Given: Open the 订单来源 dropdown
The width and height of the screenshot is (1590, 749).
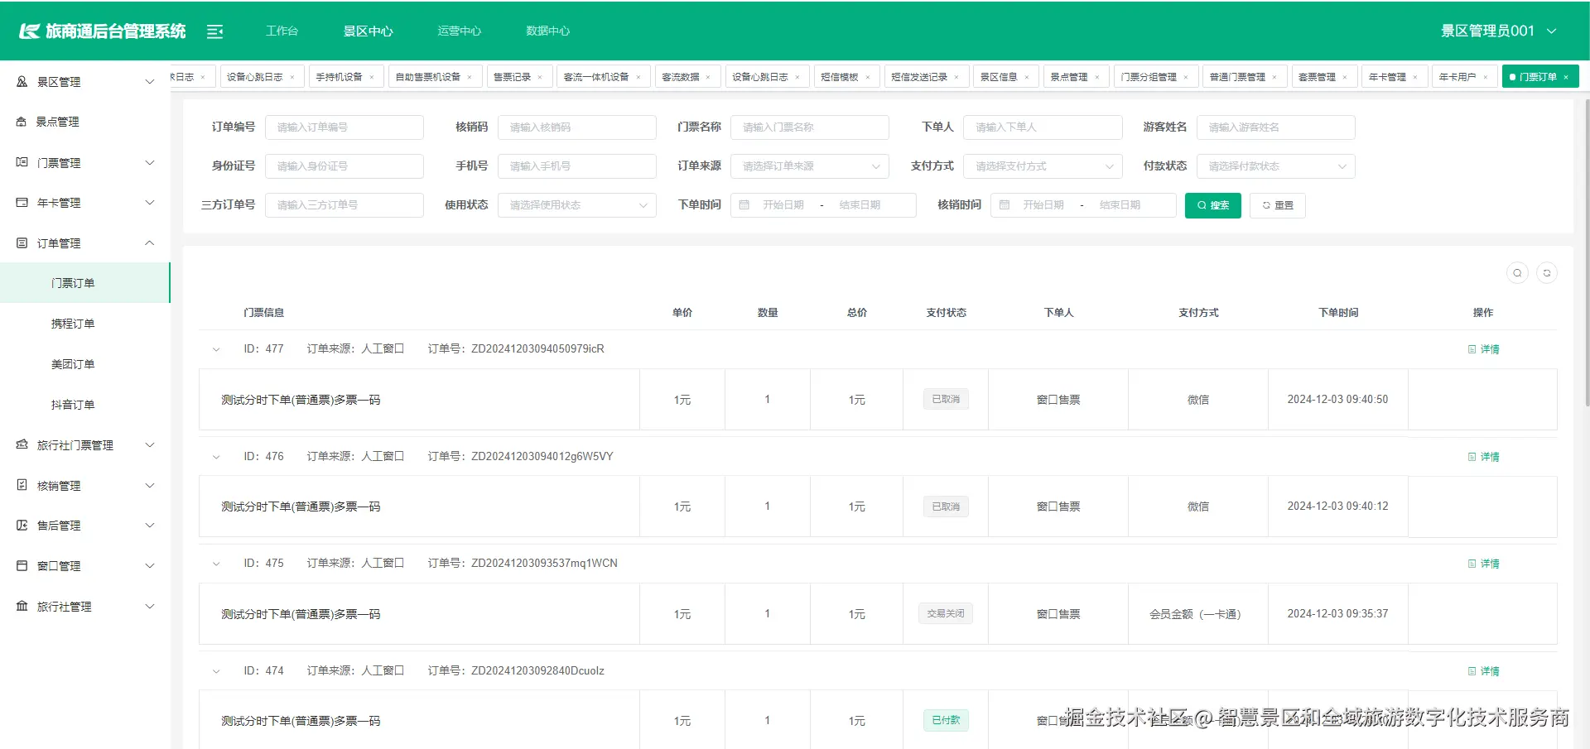Looking at the screenshot, I should click(x=809, y=166).
